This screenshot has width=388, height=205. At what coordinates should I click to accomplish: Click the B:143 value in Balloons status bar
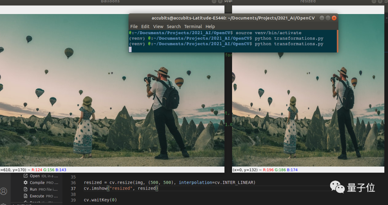pyautogui.click(x=61, y=170)
